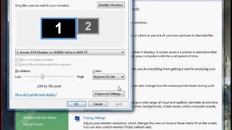Open Advanced Settings
Image resolution: width=232 pixels, height=130 pixels.
(x=109, y=94)
